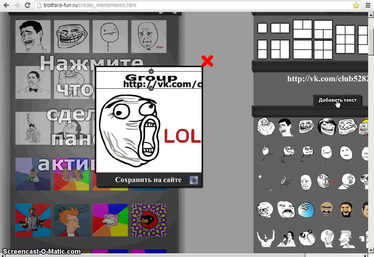Select the single-cell layout template

point(262,28)
